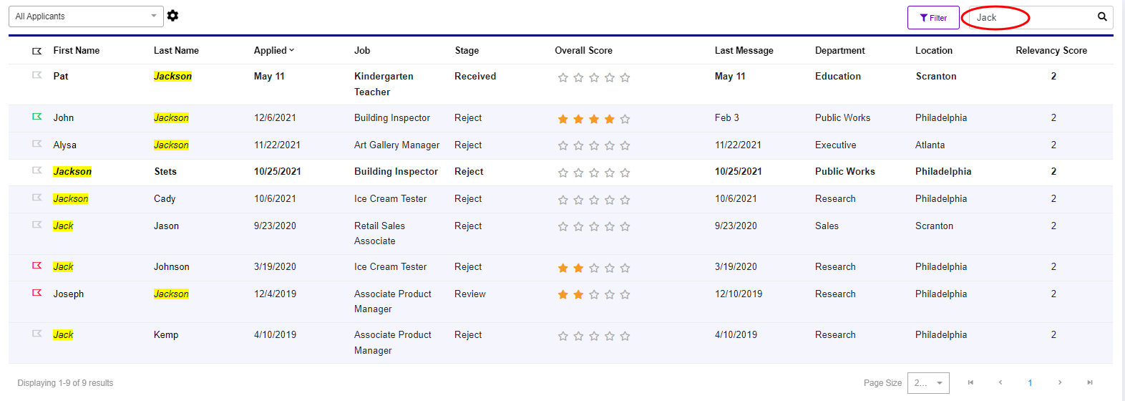This screenshot has width=1125, height=401.
Task: Click the last name Johnson
Action: pos(172,266)
